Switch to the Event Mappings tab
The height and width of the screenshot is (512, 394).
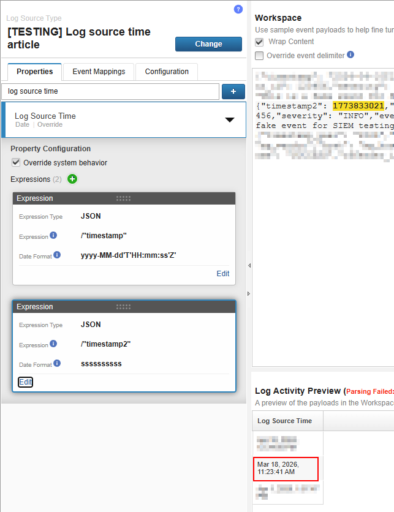pyautogui.click(x=99, y=72)
